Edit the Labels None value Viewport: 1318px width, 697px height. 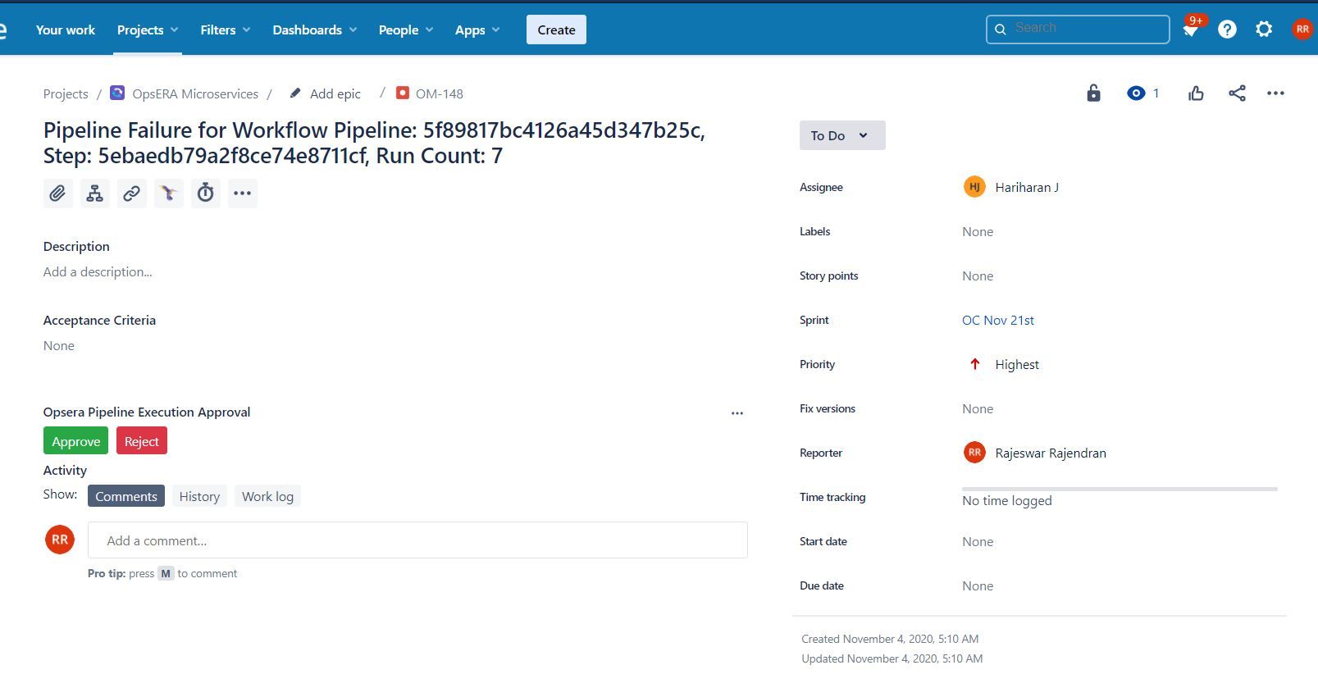tap(978, 231)
